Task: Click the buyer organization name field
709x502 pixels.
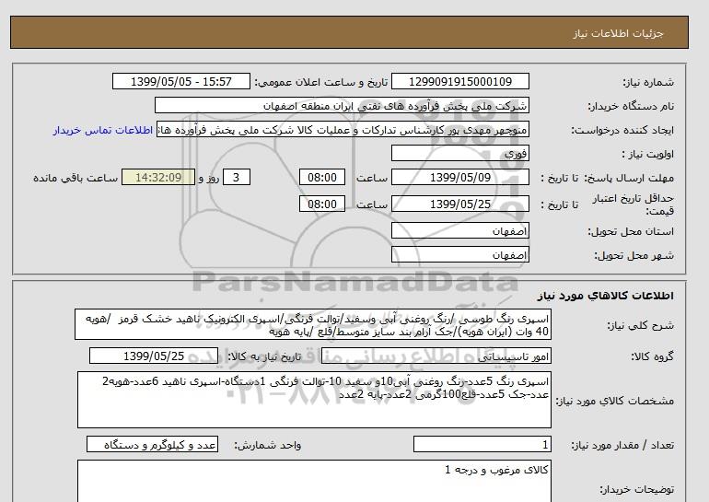Action: coord(342,105)
